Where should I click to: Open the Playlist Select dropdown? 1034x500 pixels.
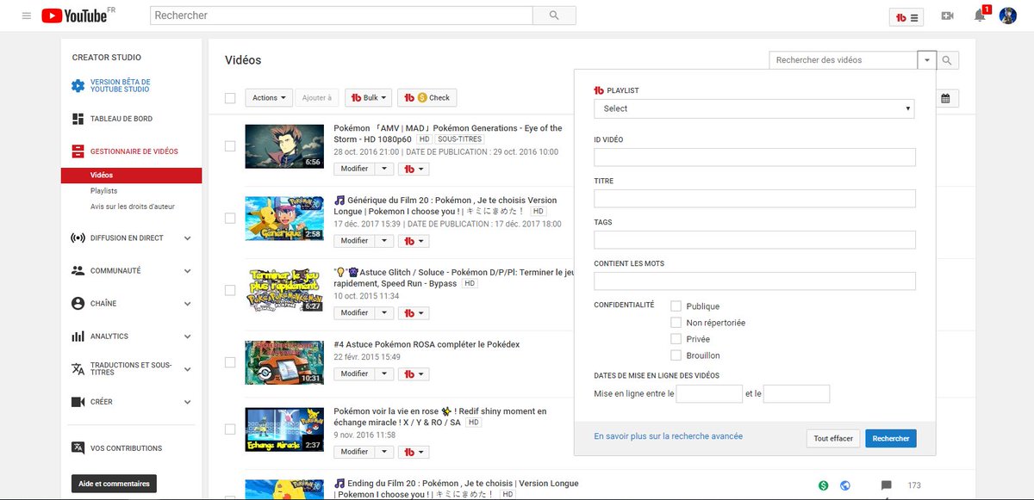(x=754, y=108)
